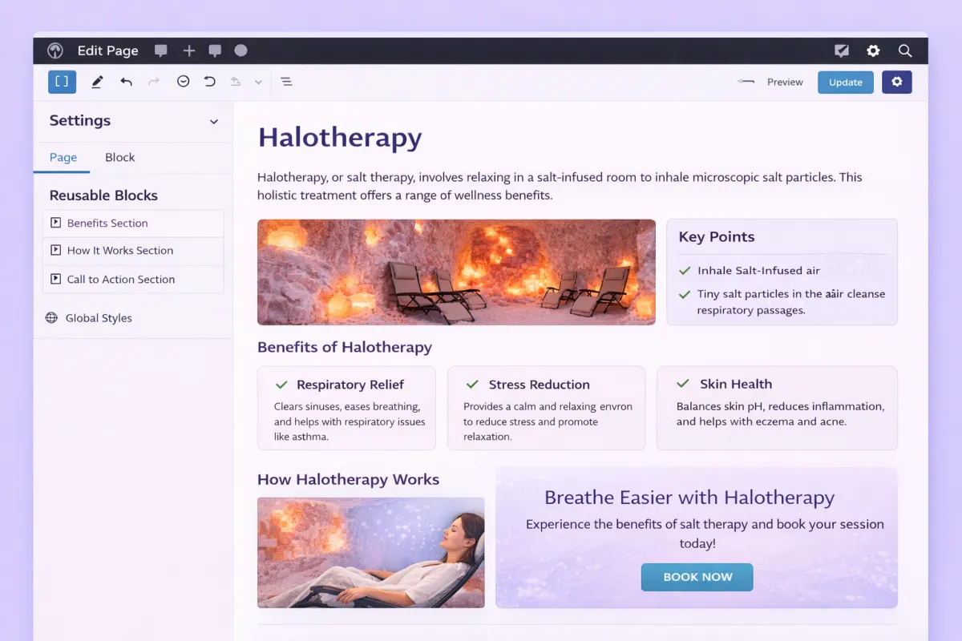The width and height of the screenshot is (962, 641).
Task: Click the circular revert arrow icon
Action: (210, 82)
